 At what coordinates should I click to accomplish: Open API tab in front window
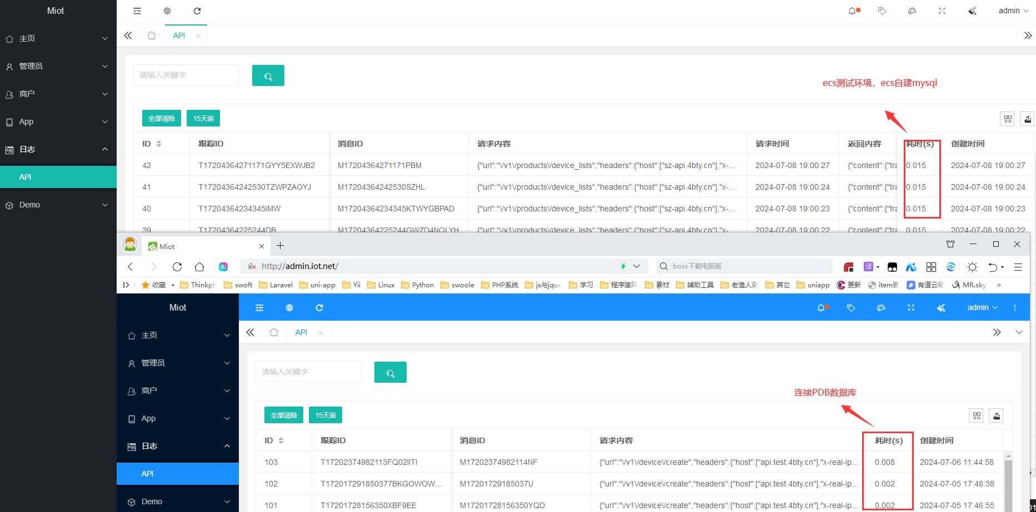click(x=301, y=332)
